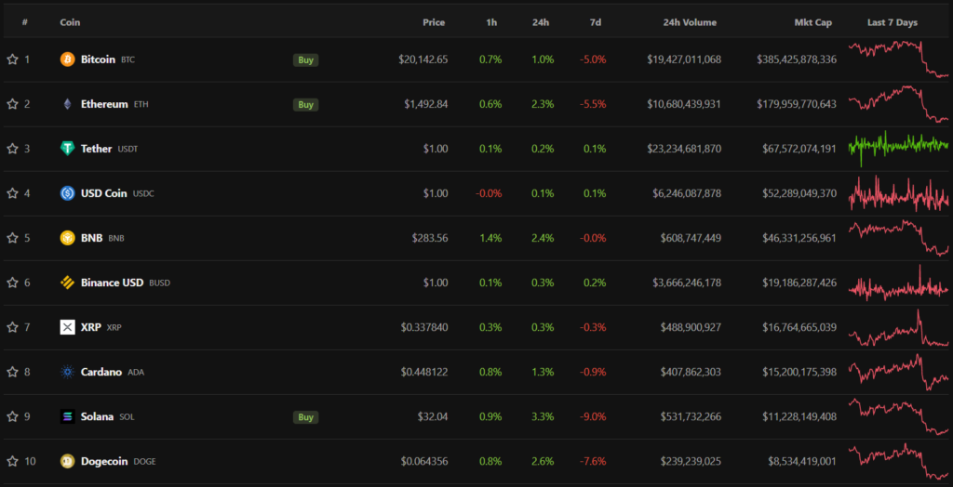
Task: Click XRP's price $0.337840
Action: pos(424,327)
